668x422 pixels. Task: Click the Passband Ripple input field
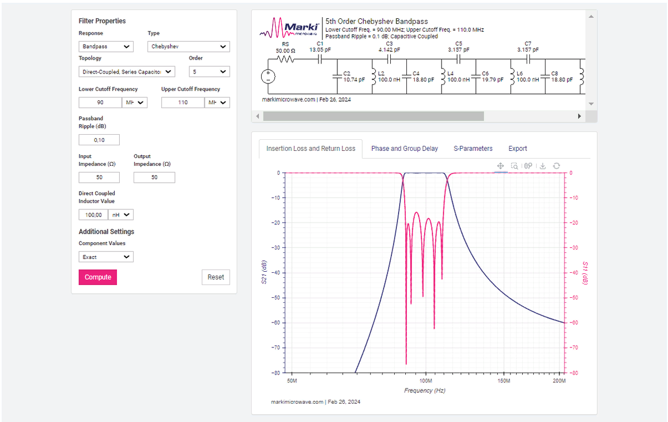[x=99, y=140]
